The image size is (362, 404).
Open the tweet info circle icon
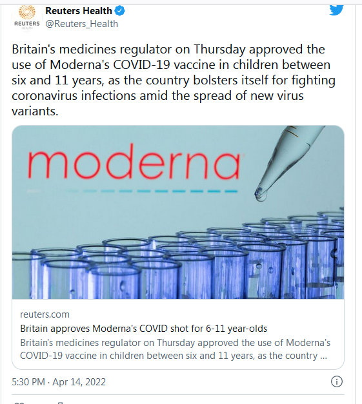coord(337,381)
